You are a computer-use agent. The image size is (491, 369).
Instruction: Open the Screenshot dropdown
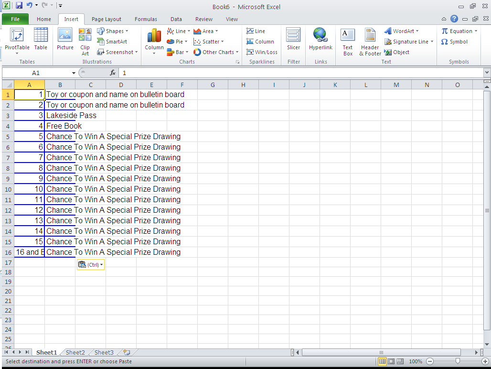117,52
